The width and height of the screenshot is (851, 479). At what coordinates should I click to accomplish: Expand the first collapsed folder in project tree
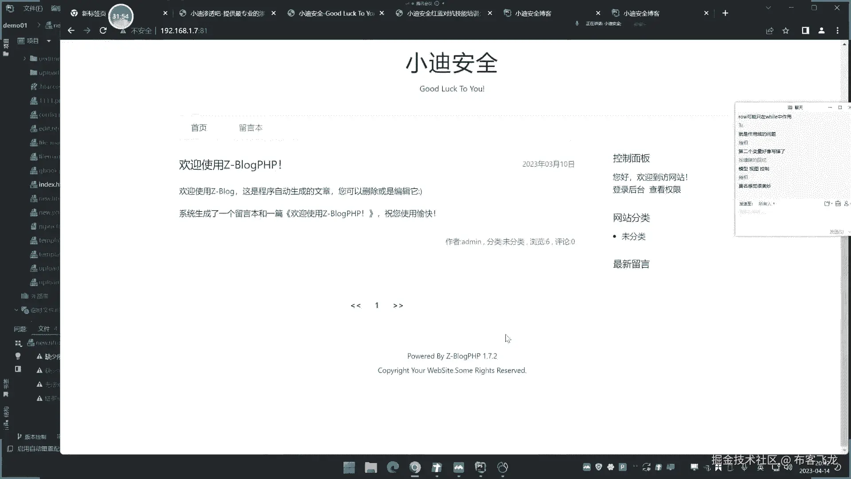[x=25, y=59]
